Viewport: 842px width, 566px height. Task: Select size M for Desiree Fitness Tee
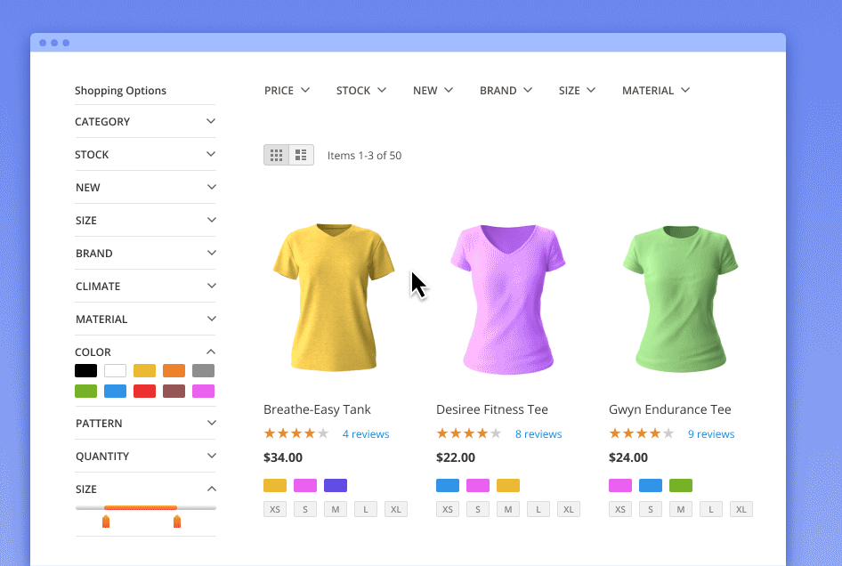click(x=508, y=508)
